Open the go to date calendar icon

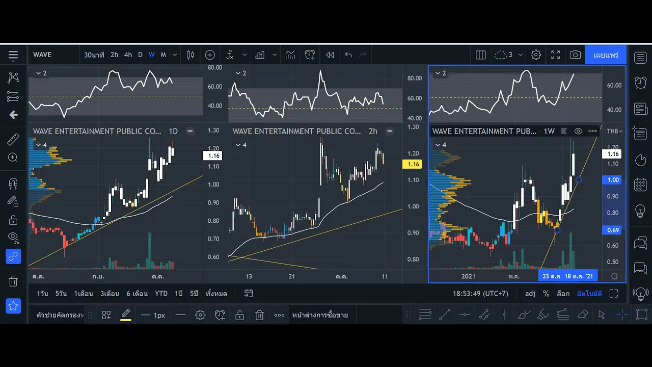click(249, 294)
